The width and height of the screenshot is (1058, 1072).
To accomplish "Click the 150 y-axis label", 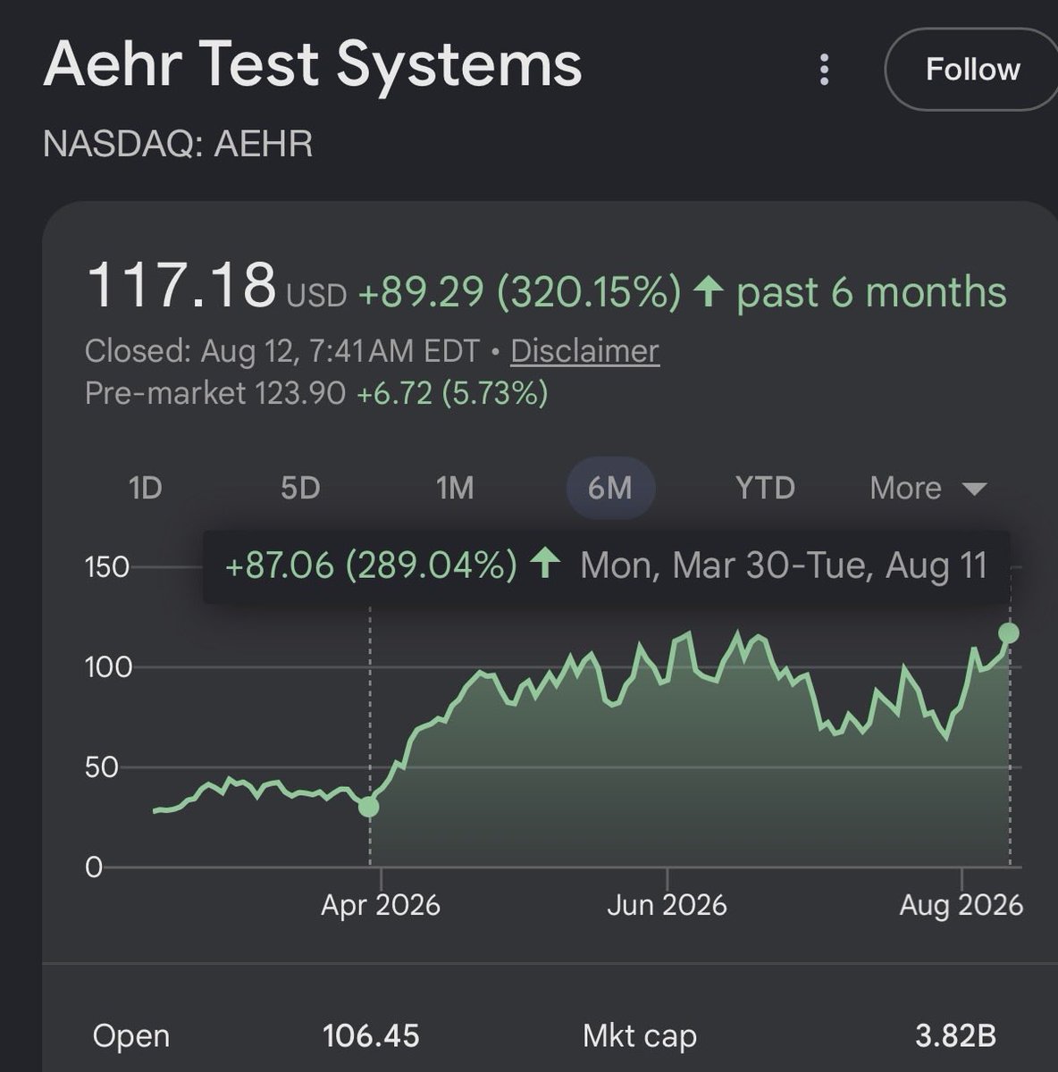I will (x=107, y=567).
